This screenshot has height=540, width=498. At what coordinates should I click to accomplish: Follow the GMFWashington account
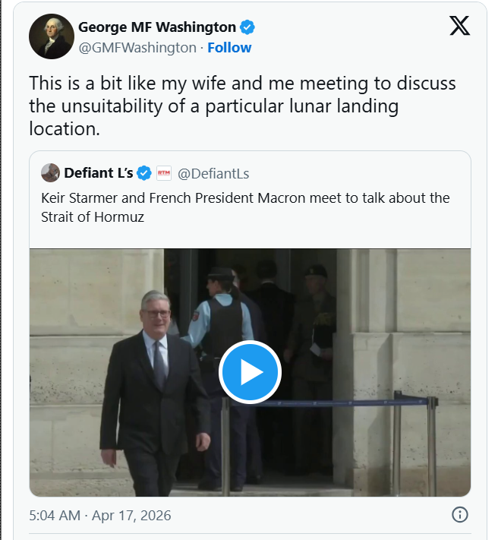229,47
